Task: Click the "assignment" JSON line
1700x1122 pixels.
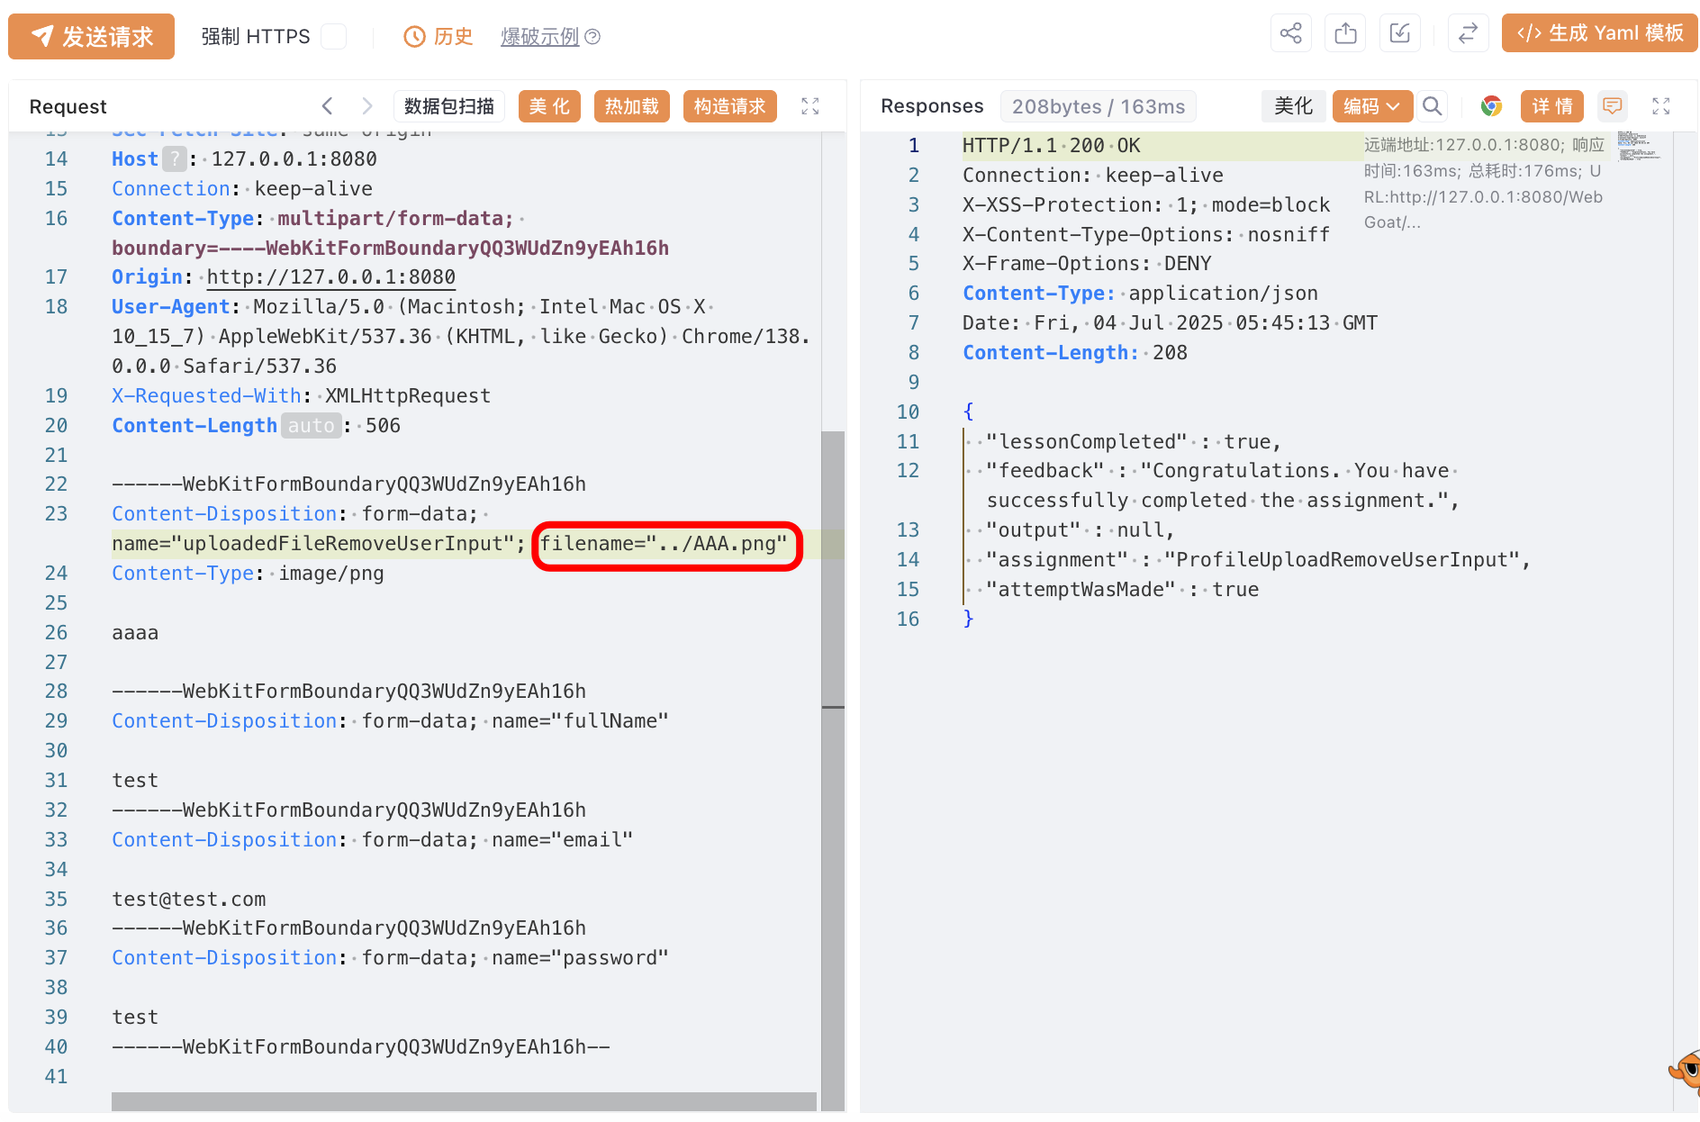Action: (1258, 560)
